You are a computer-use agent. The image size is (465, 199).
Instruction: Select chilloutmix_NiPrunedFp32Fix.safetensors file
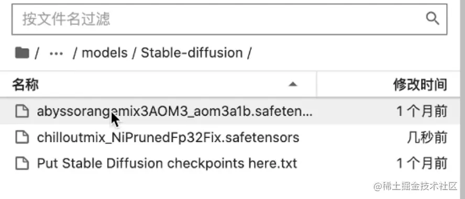[x=230, y=137]
